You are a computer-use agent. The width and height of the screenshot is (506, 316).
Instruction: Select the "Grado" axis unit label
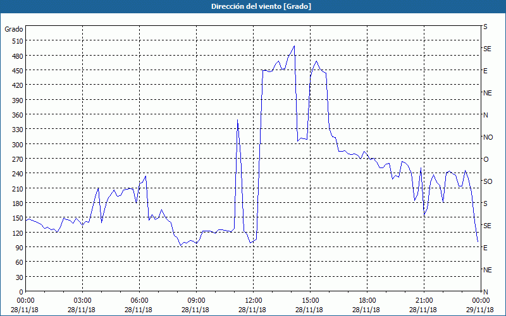click(x=14, y=29)
